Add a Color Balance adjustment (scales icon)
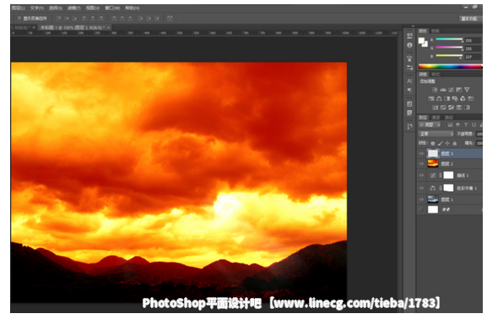 [x=439, y=98]
